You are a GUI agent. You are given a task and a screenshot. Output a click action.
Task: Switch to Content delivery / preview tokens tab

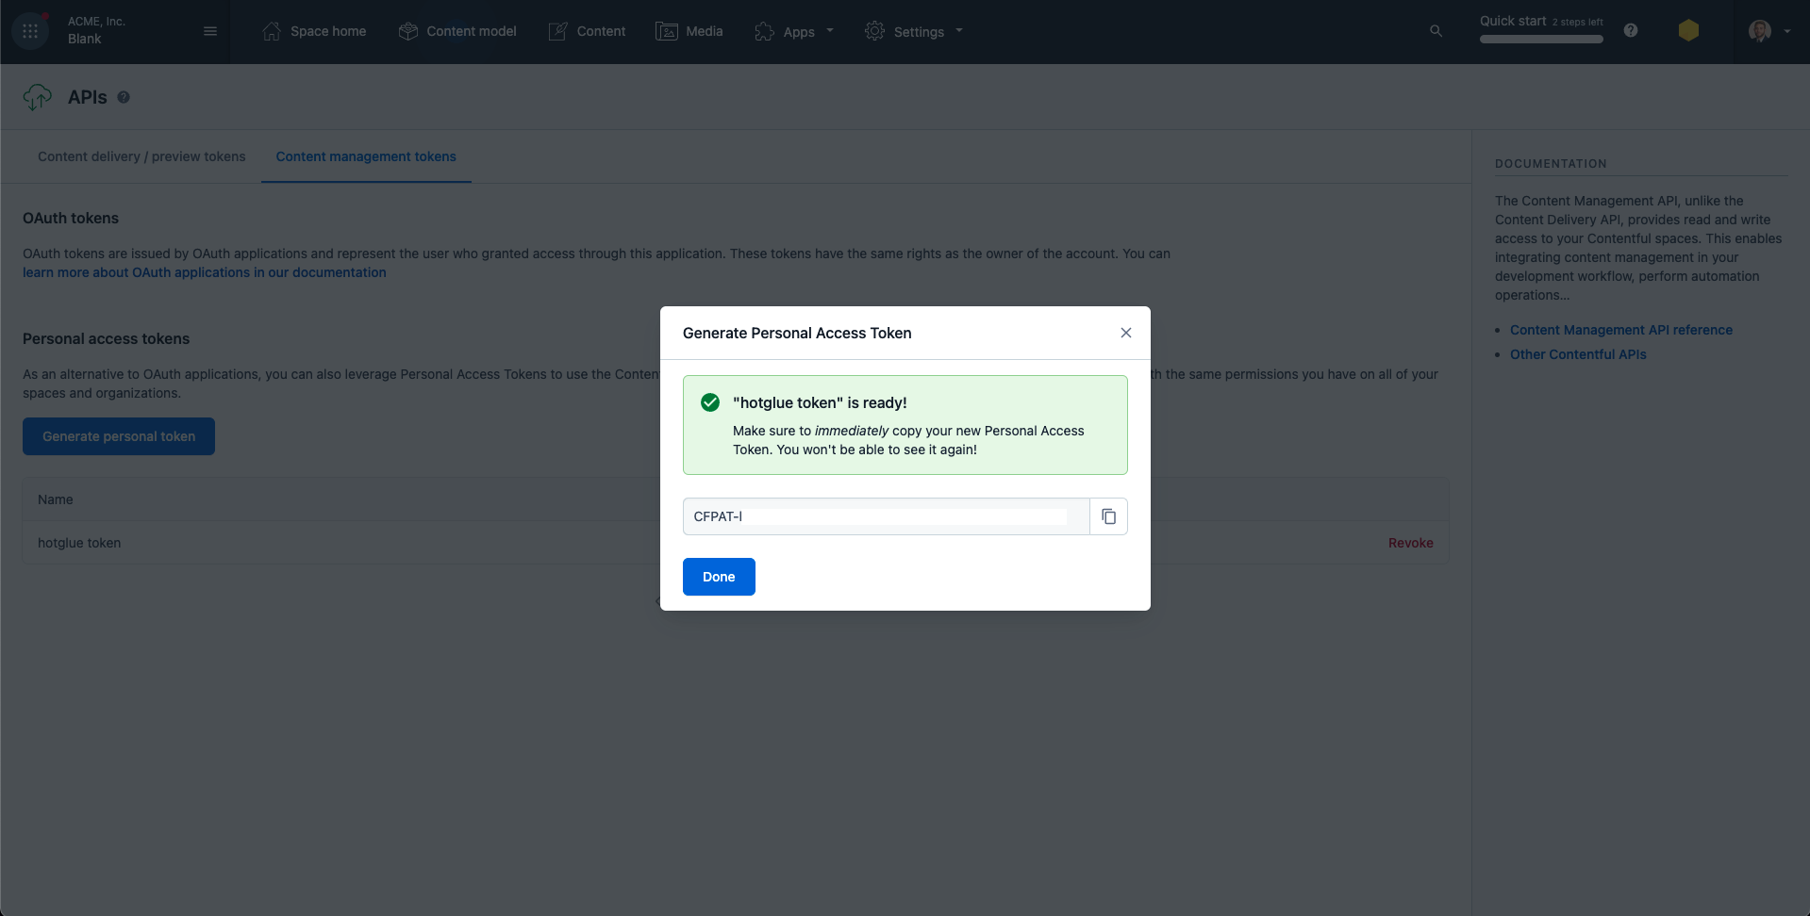[141, 156]
